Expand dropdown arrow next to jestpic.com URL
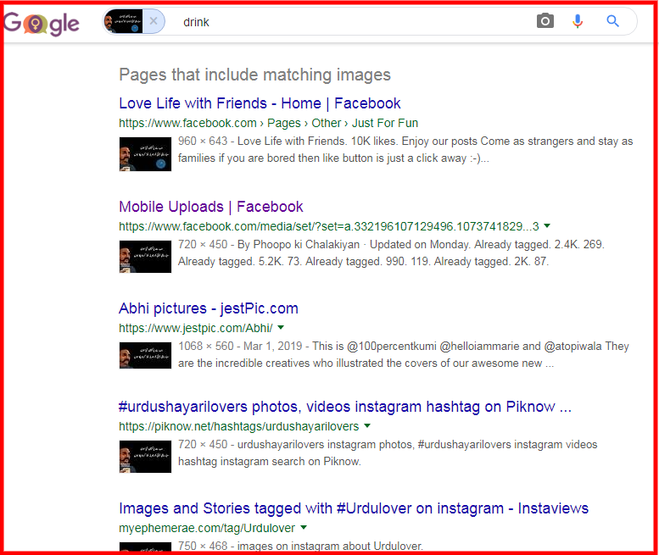This screenshot has height=555, width=659. [x=282, y=327]
